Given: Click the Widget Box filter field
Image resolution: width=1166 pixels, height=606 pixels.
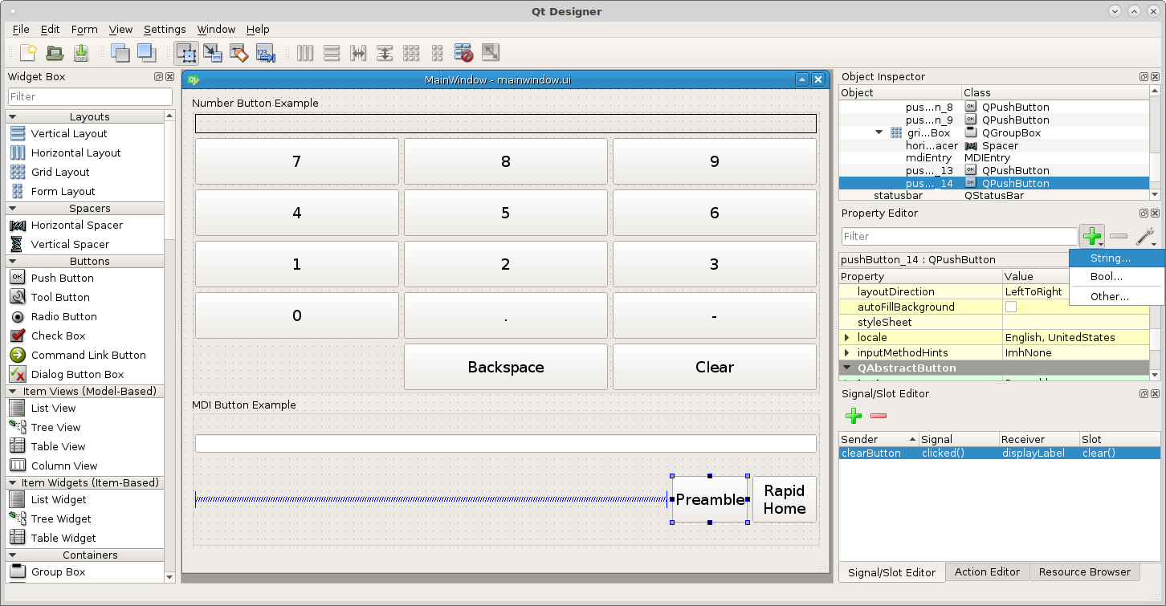Looking at the screenshot, I should coord(90,96).
